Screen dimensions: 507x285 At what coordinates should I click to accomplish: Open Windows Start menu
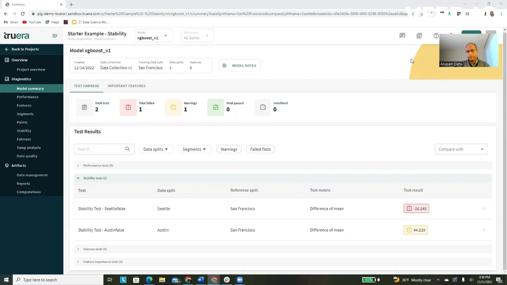[6, 280]
